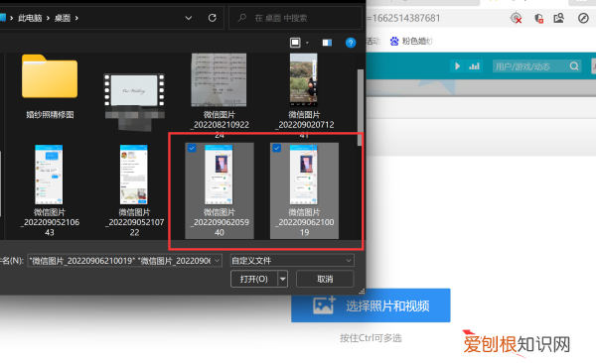This screenshot has width=596, height=363.
Task: Uncheck the checkbox on 微信图片_20220906205940
Action: [x=192, y=149]
